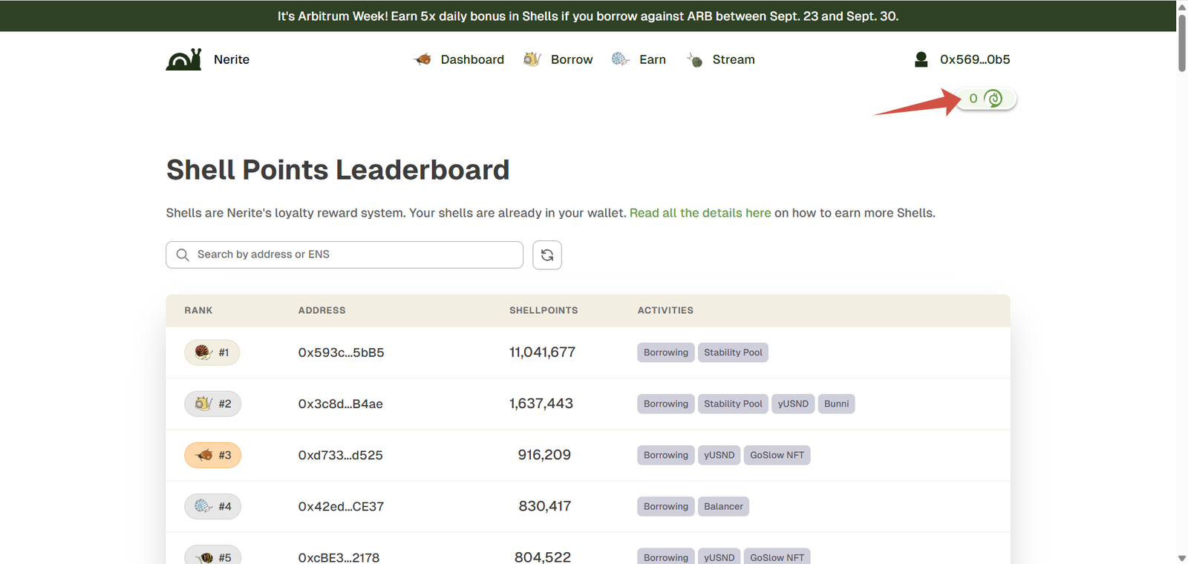Viewport: 1188px width, 564px height.
Task: Open the Earn navigation item
Action: coord(652,59)
